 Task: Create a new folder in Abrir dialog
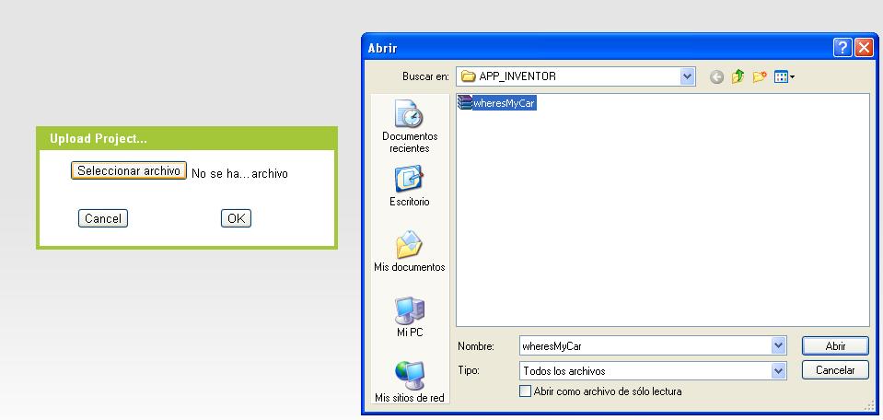click(x=760, y=76)
